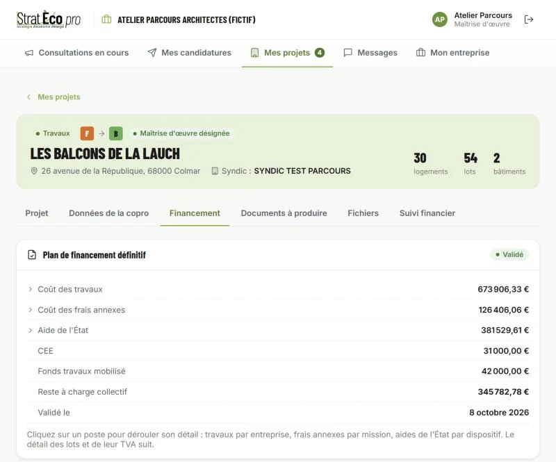Click the StratEco pro logo
Viewport: 556px width, 462px height.
click(49, 19)
